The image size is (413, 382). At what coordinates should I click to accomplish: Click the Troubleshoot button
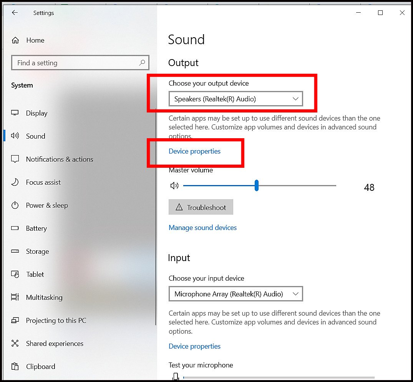pyautogui.click(x=201, y=207)
